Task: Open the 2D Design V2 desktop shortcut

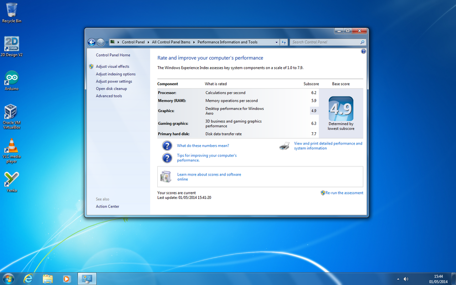Action: point(11,47)
